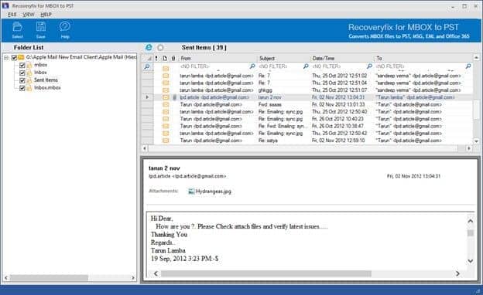Click the filter row magnifier at the left

147,66
